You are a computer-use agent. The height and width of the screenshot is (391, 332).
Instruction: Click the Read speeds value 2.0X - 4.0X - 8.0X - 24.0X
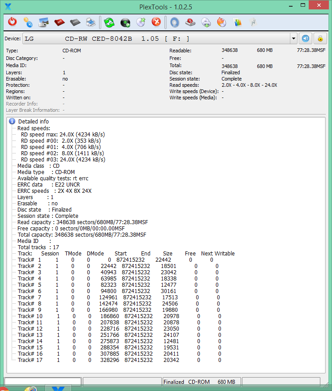point(249,85)
